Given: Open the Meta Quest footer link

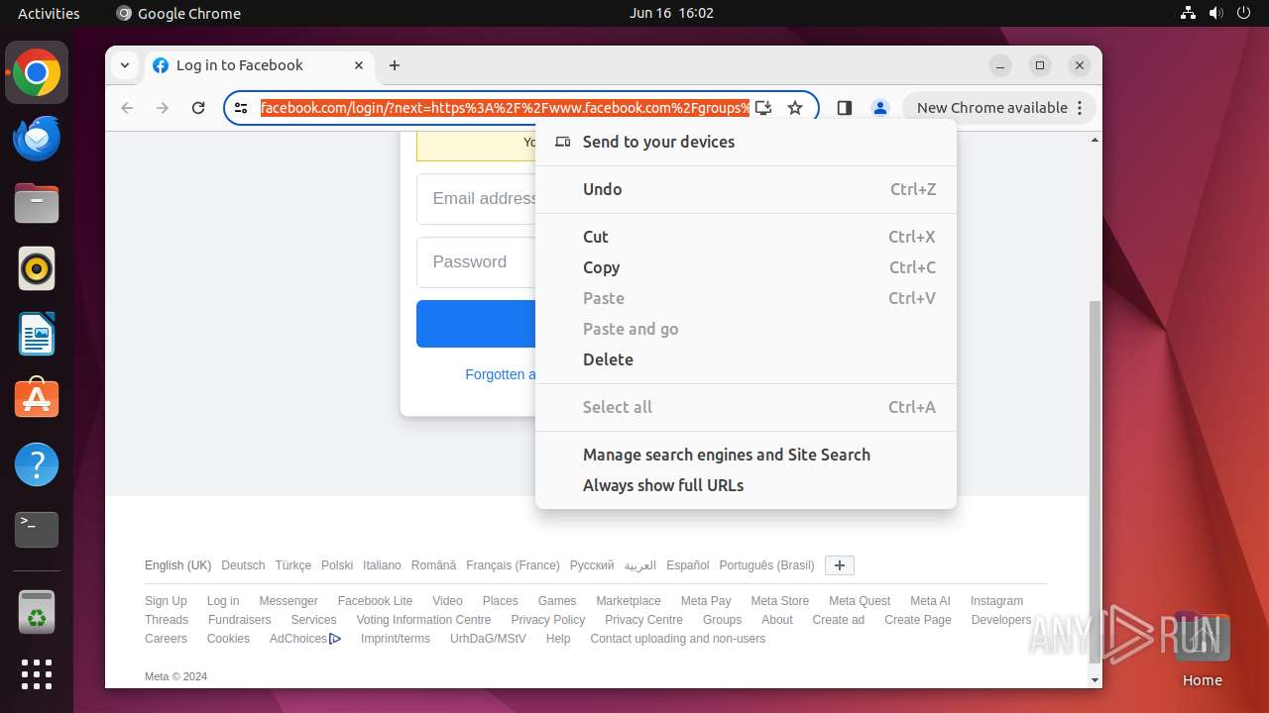Looking at the screenshot, I should [x=860, y=601].
